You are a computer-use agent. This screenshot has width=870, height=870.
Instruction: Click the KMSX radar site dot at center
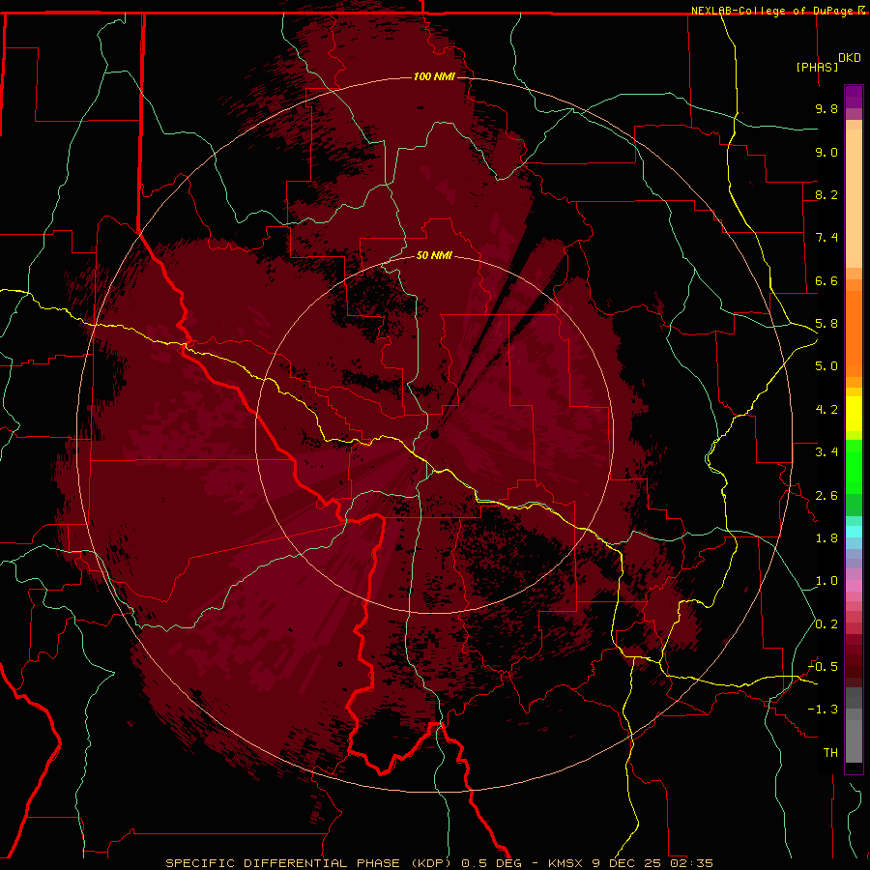tap(435, 434)
